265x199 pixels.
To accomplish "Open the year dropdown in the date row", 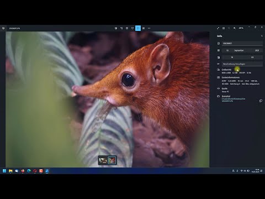I will 257,50.
